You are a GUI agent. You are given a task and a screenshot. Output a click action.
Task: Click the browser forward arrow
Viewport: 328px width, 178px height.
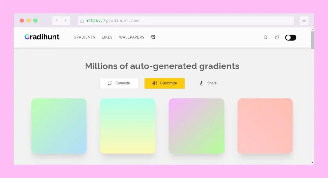coord(65,20)
